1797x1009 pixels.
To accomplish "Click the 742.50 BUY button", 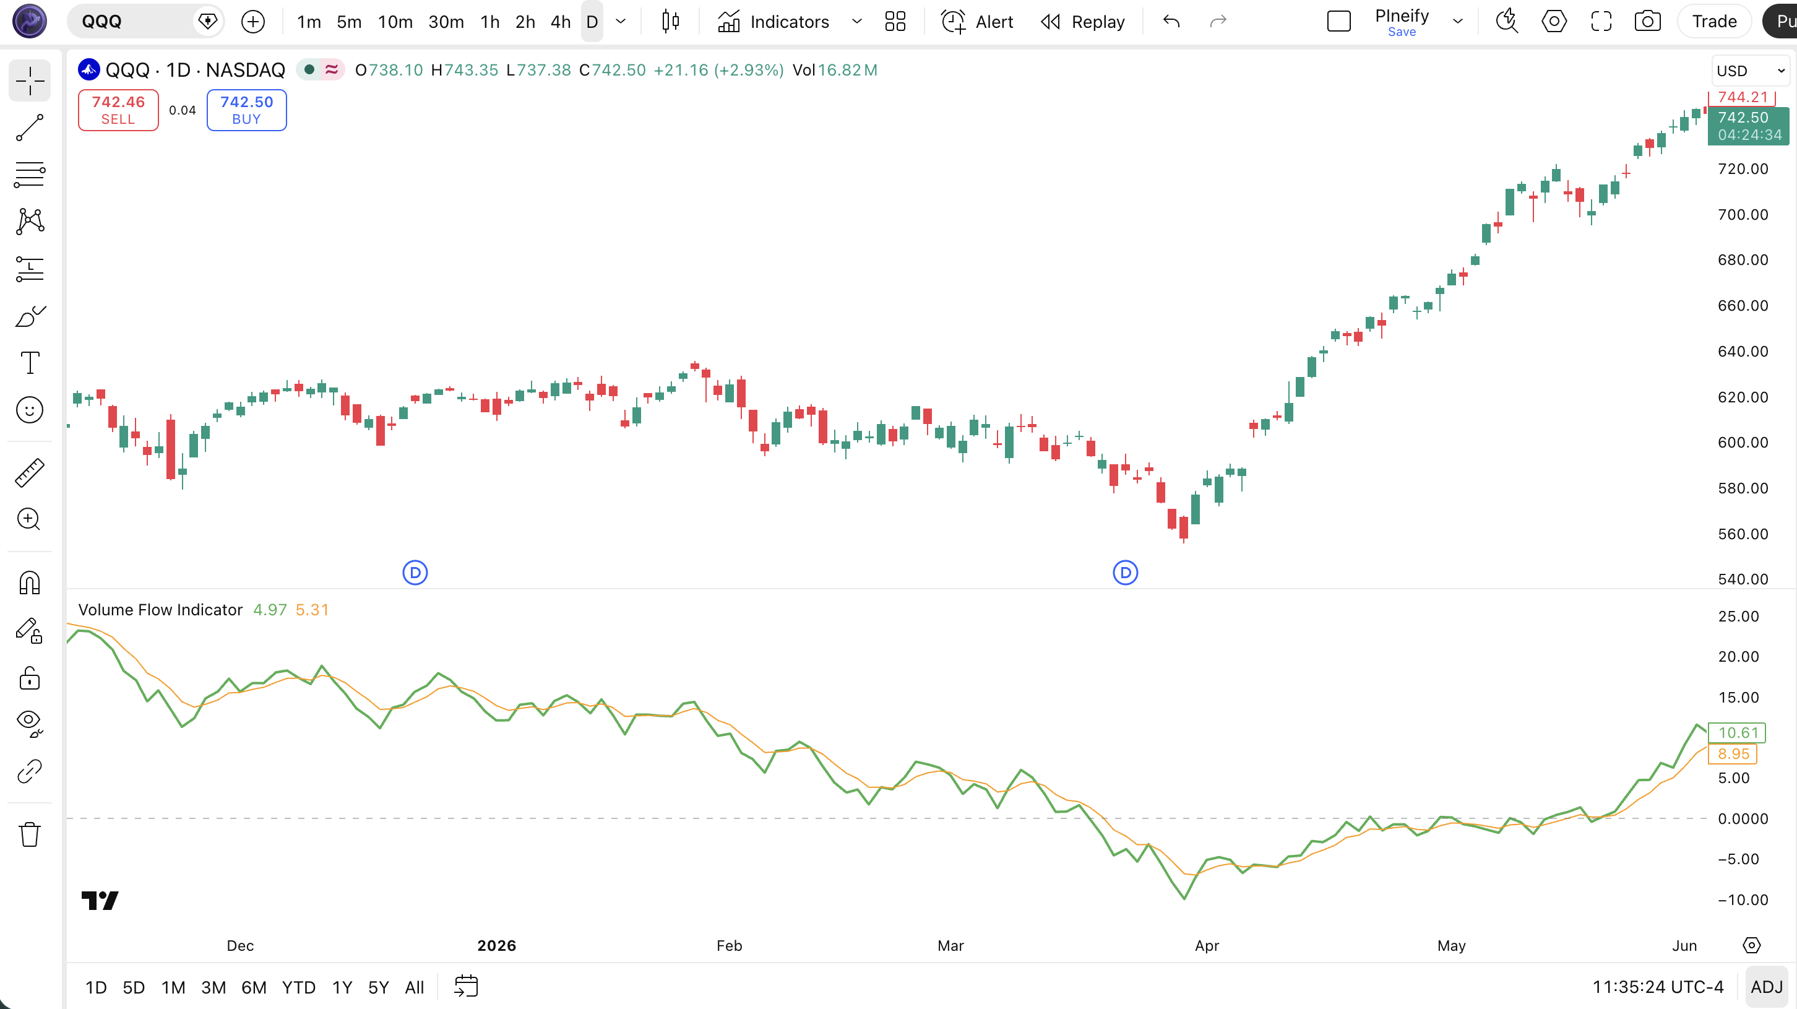I will tap(246, 110).
